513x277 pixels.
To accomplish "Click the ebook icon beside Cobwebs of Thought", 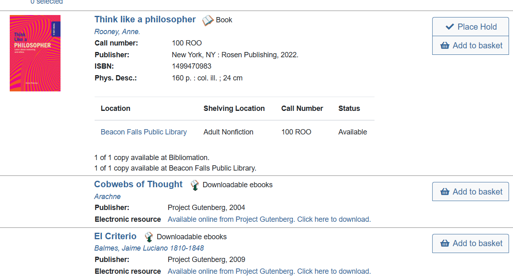I will [x=195, y=185].
